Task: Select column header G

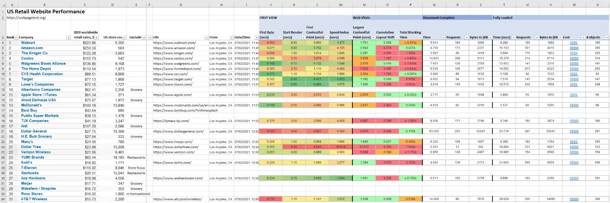Action: point(181,5)
